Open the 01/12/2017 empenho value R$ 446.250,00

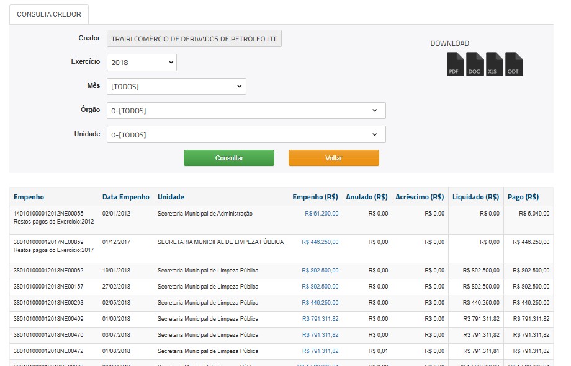coord(320,242)
